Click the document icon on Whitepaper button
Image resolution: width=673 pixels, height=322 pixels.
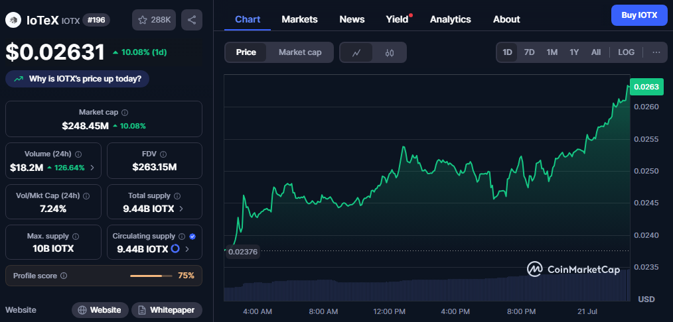(x=142, y=310)
